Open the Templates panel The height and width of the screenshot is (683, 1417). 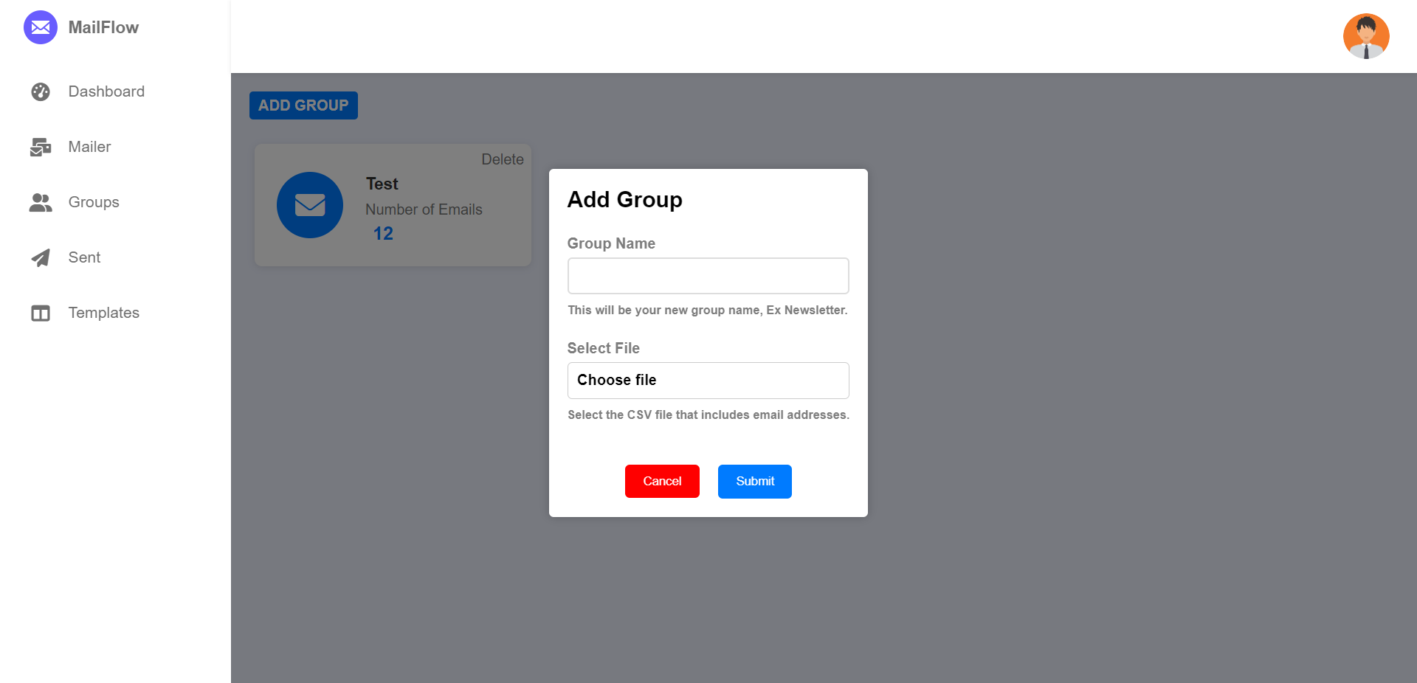(x=103, y=313)
